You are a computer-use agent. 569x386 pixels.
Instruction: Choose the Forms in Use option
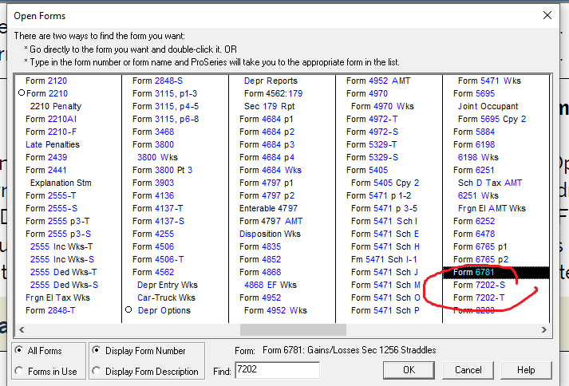(x=19, y=371)
